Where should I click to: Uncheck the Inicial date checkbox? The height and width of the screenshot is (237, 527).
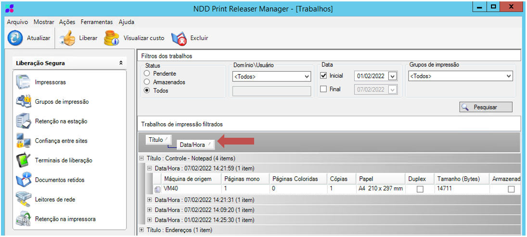pos(323,76)
